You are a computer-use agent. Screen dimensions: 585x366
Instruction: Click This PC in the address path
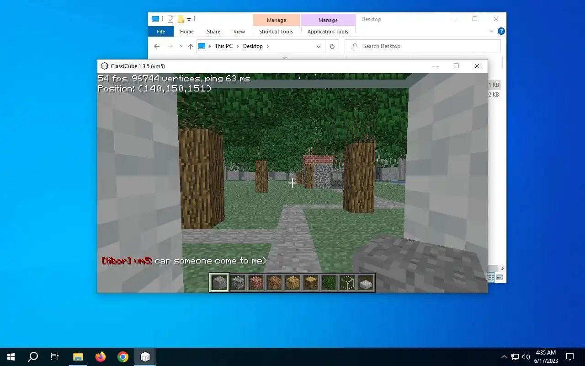coord(223,46)
